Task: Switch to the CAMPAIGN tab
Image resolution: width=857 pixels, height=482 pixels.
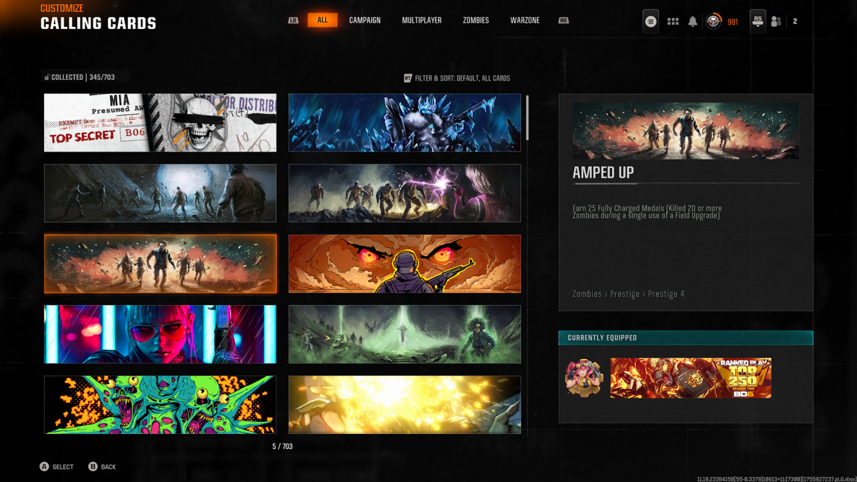Action: point(365,21)
